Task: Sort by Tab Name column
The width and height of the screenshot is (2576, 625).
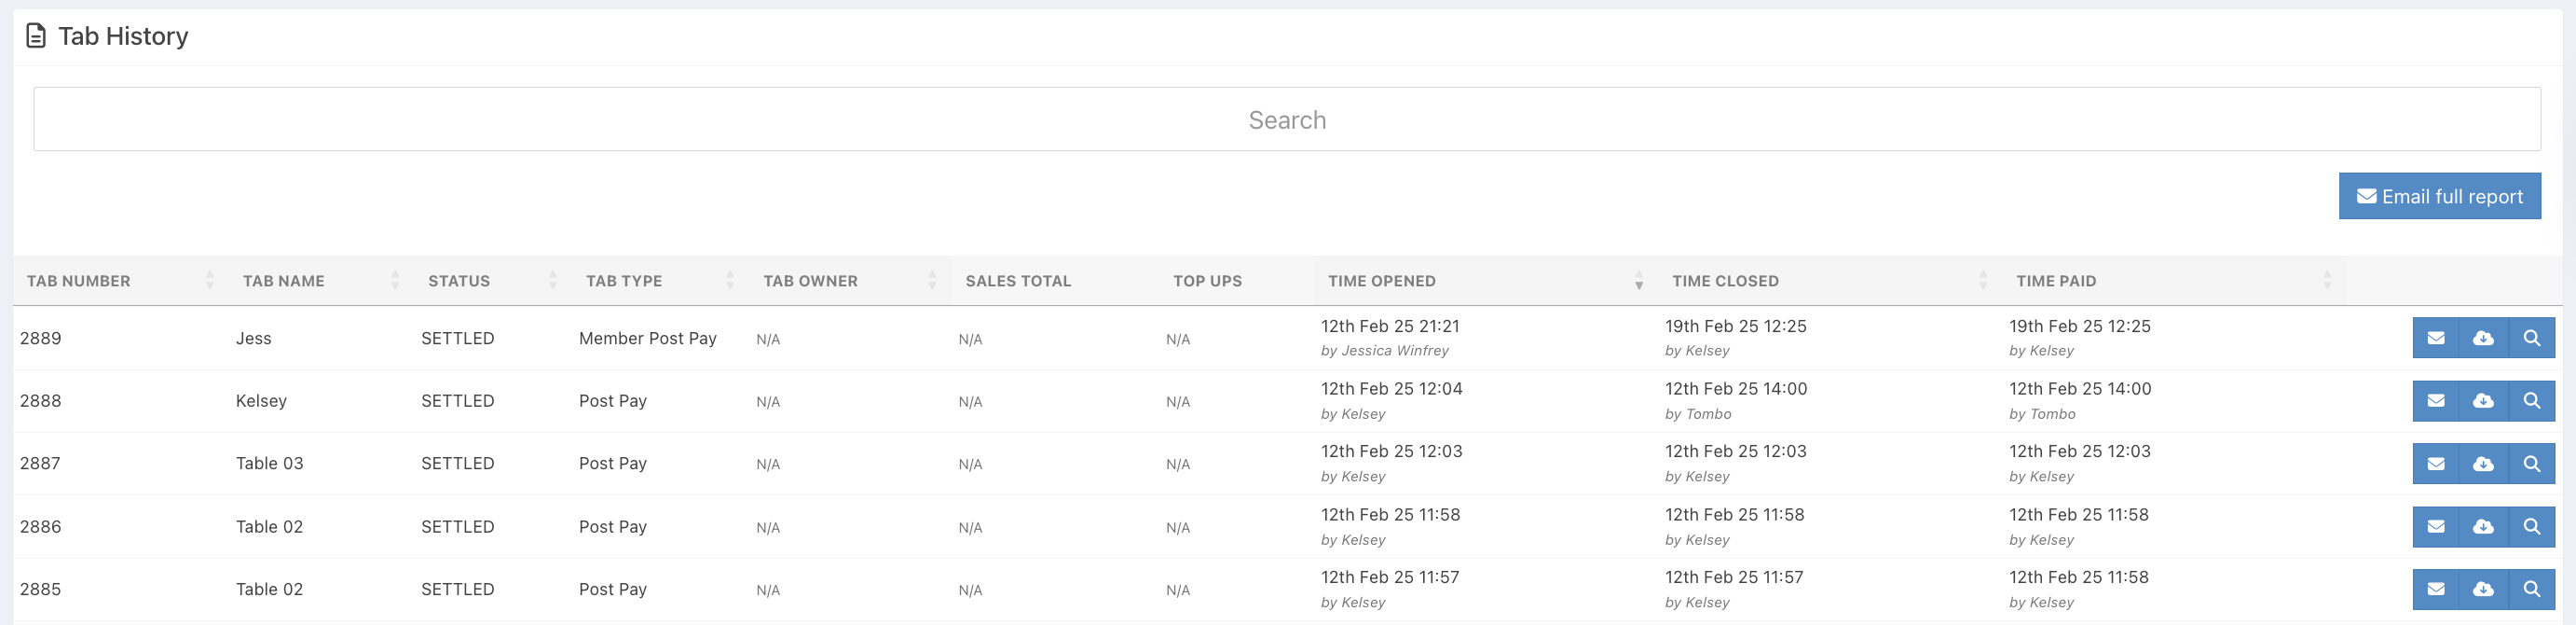Action: (284, 282)
